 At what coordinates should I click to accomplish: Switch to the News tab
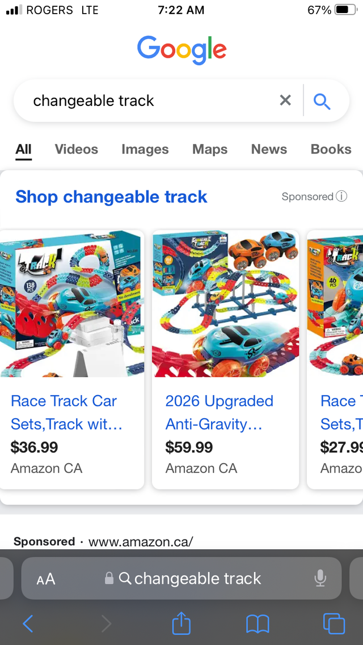coord(268,149)
